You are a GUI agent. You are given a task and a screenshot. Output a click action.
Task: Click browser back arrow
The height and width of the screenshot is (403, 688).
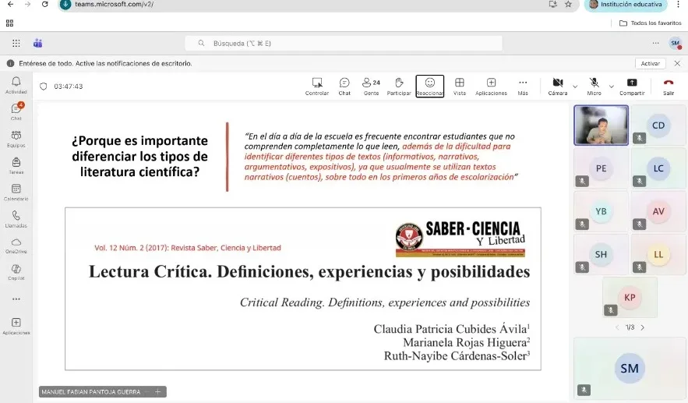click(11, 4)
